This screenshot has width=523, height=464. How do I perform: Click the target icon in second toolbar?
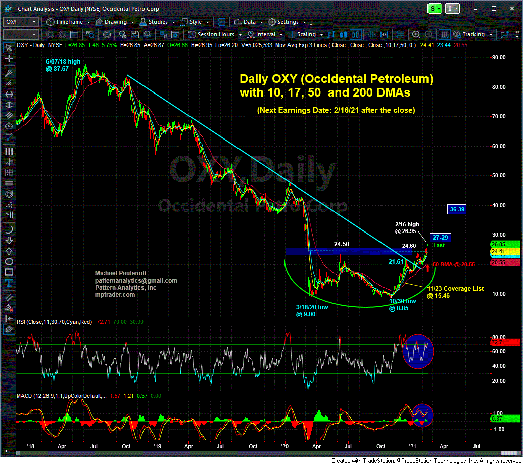(107, 34)
